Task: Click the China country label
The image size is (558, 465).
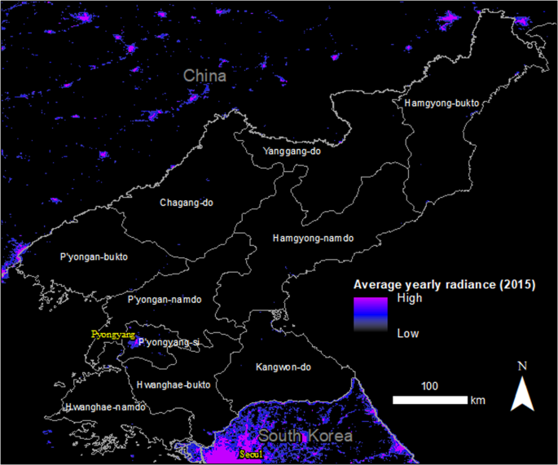Action: (204, 76)
